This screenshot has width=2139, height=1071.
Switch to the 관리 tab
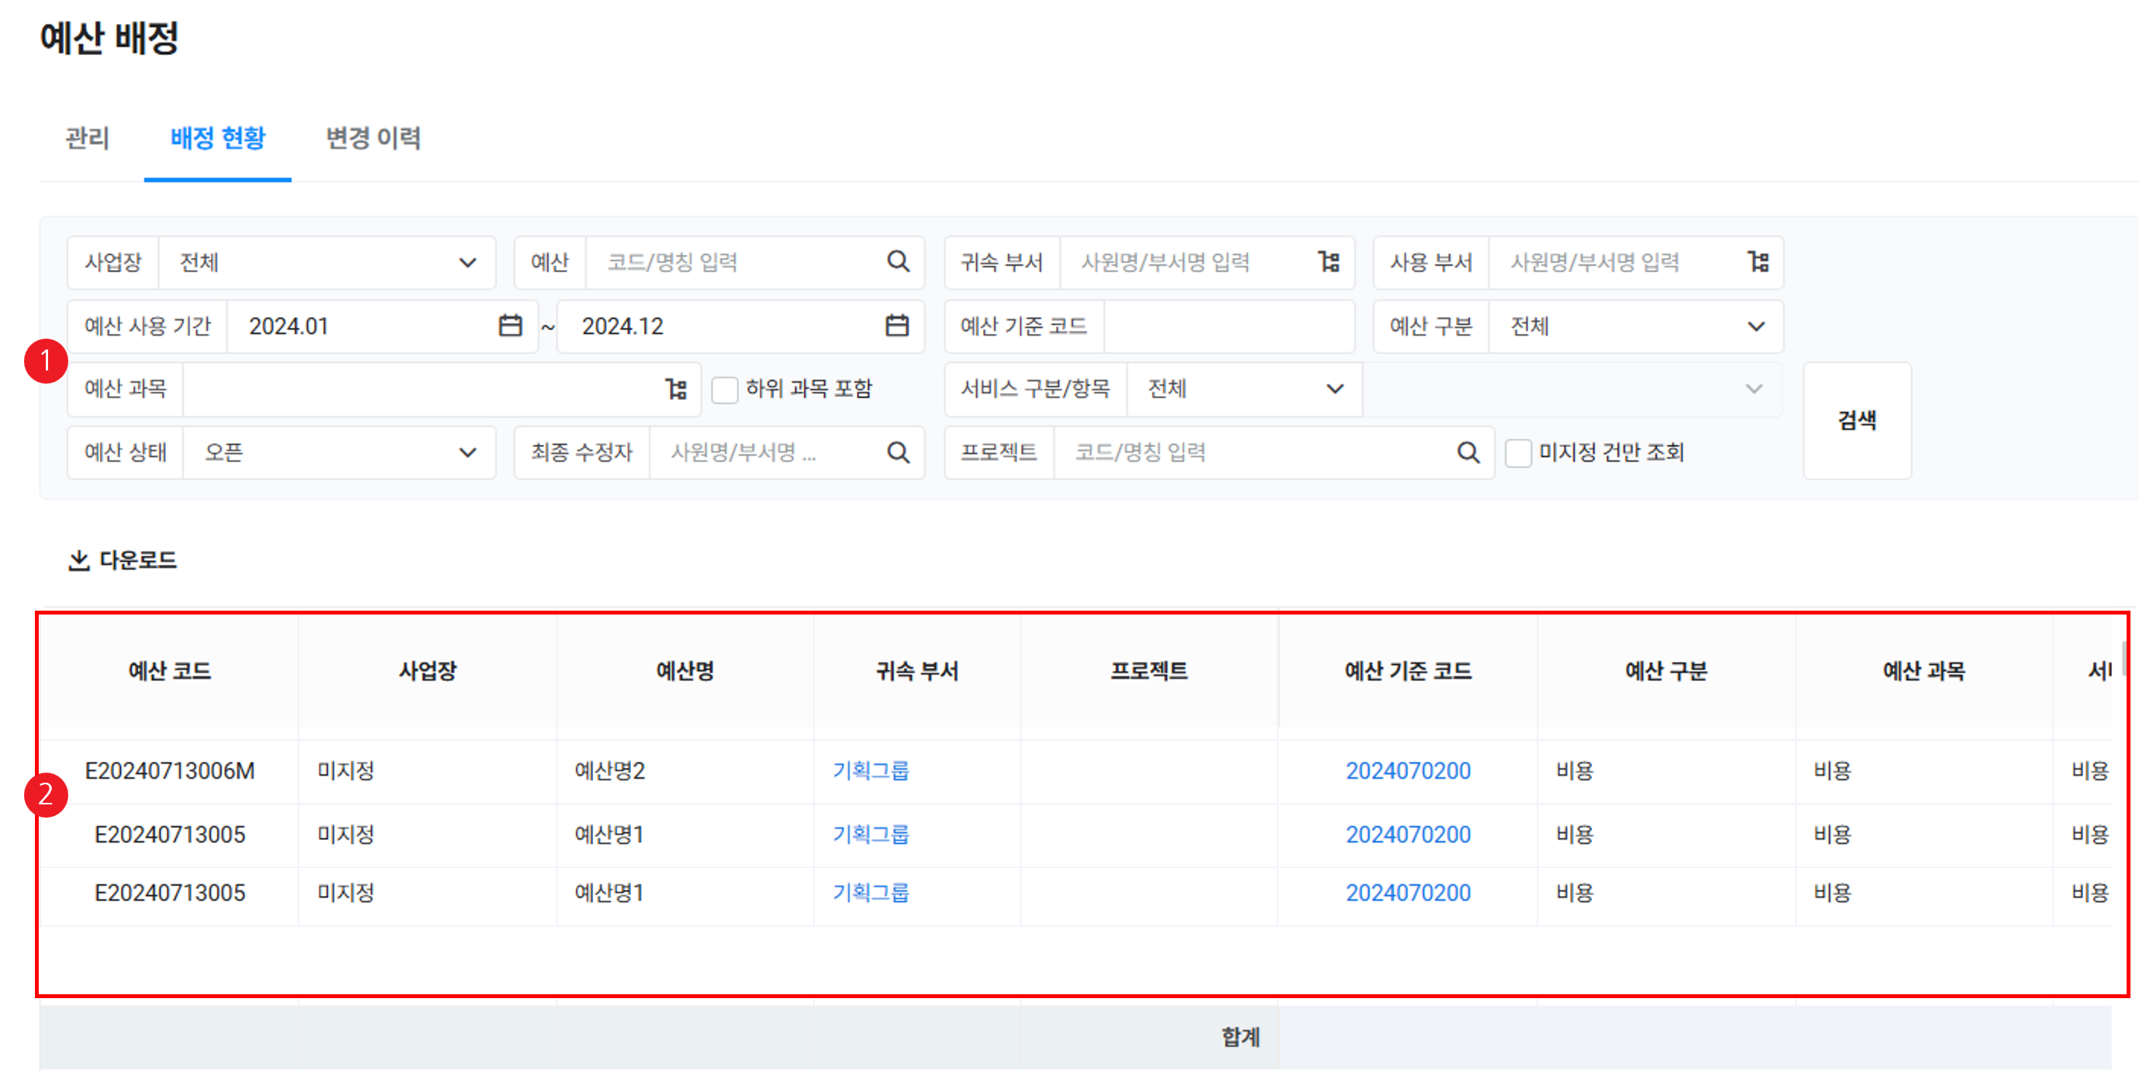coord(87,138)
